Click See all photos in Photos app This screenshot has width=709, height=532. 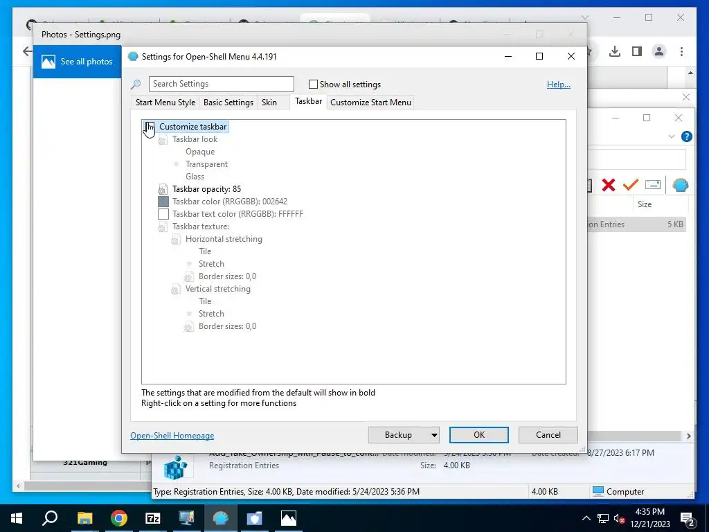(x=78, y=62)
